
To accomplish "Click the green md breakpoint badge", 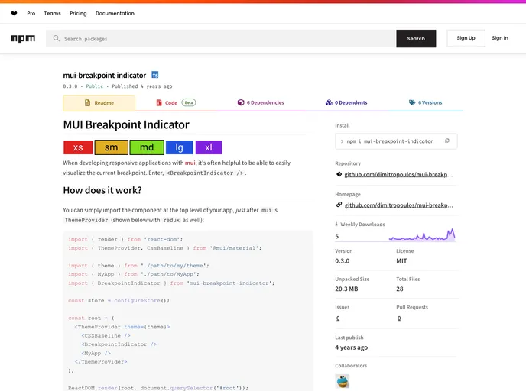I will [x=147, y=147].
